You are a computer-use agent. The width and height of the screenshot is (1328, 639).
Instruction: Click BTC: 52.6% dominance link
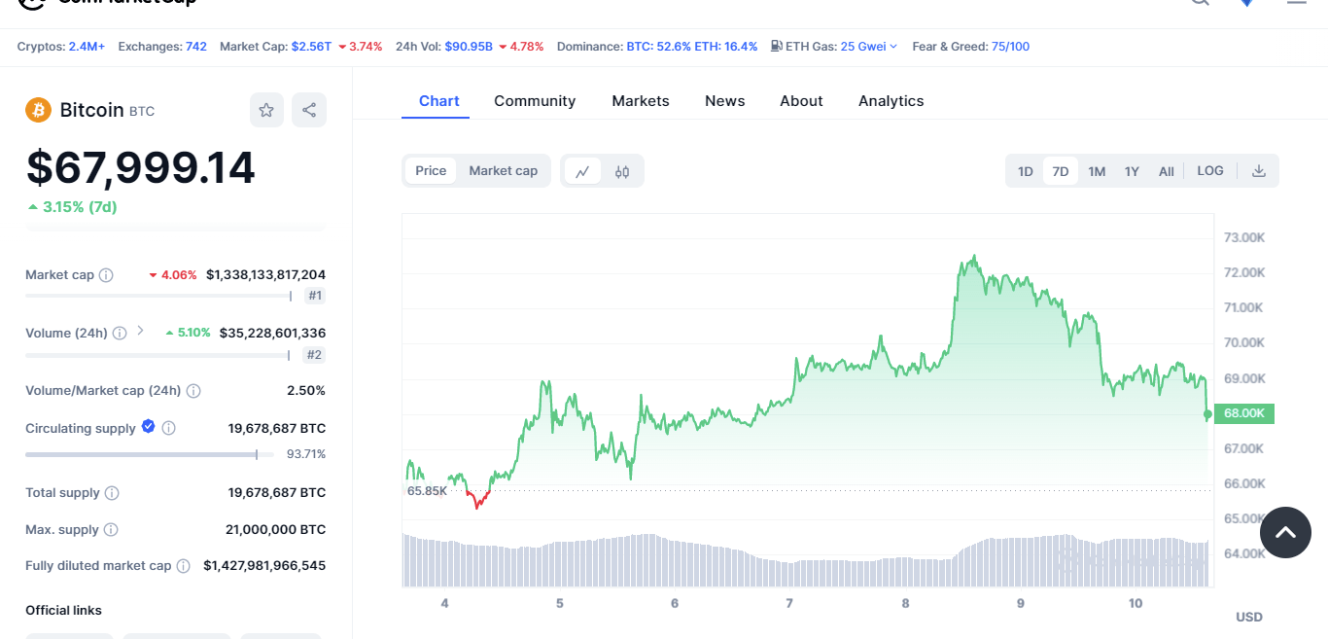[x=658, y=47]
